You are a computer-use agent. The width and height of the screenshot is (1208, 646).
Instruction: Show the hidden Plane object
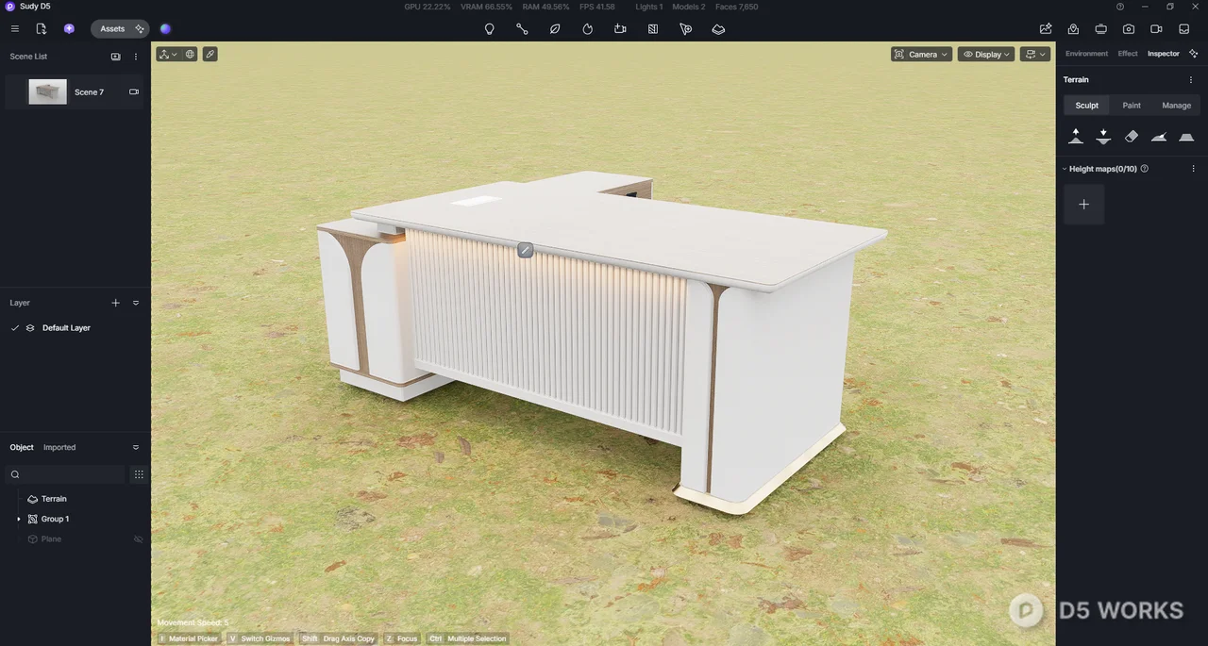[x=139, y=539]
